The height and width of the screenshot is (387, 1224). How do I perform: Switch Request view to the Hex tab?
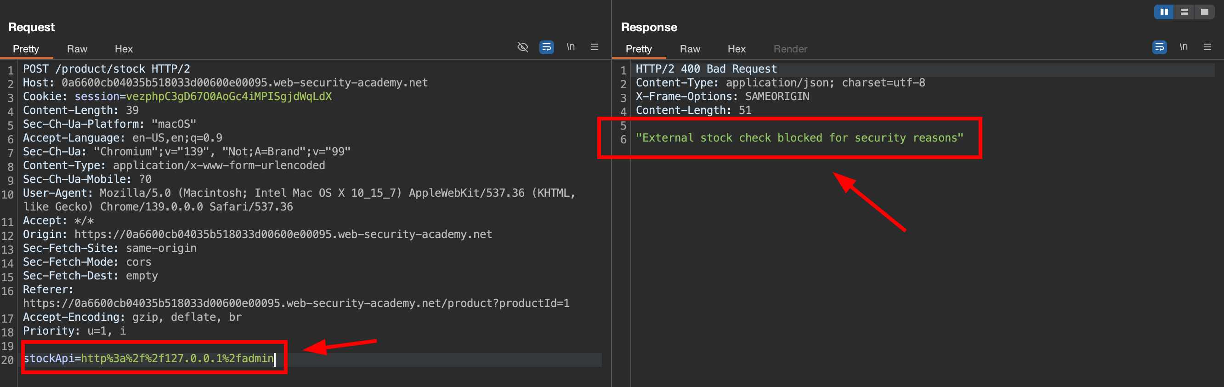tap(124, 49)
